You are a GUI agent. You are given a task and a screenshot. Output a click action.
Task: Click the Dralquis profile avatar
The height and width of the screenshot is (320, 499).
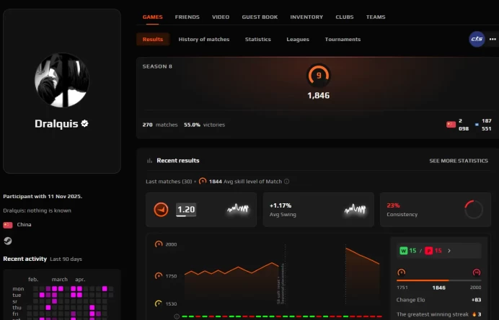click(62, 80)
